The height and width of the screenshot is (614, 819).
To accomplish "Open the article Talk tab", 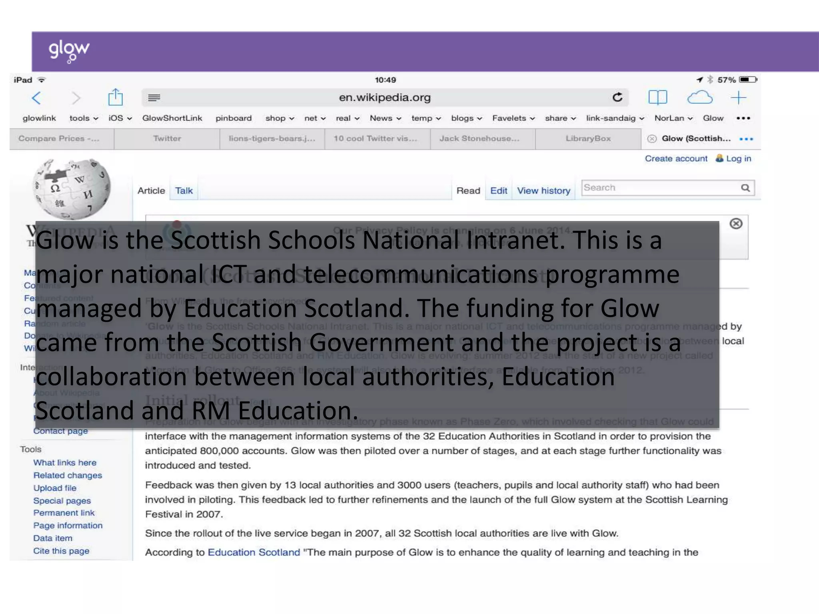I will pos(184,191).
